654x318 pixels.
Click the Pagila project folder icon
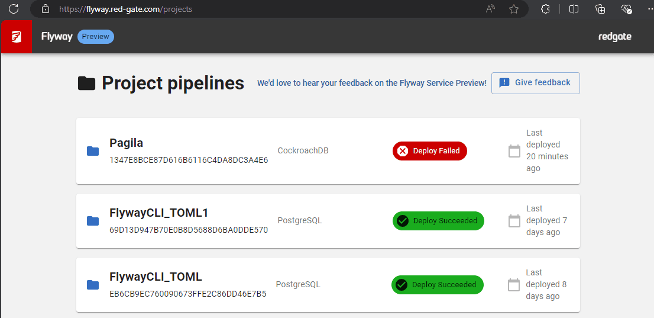[93, 151]
